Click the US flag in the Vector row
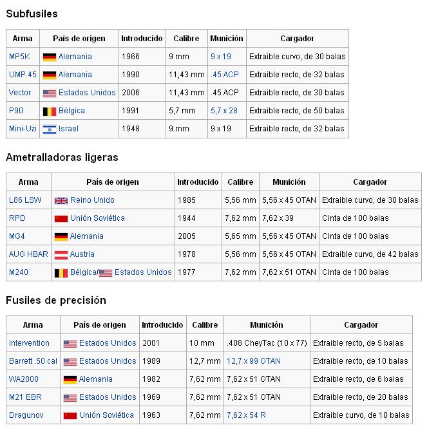 point(50,93)
